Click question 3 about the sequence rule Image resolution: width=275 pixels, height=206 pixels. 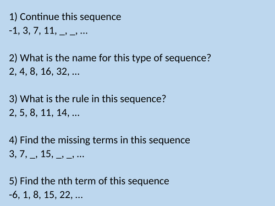tap(87, 99)
